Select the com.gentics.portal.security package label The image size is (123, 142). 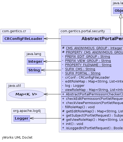(x=83, y=31)
